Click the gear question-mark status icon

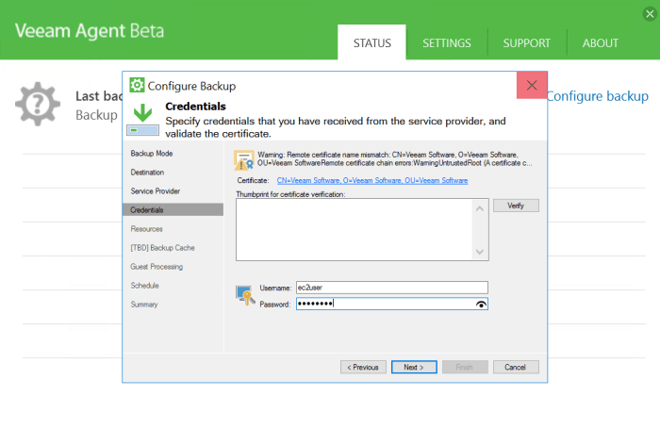pos(38,104)
